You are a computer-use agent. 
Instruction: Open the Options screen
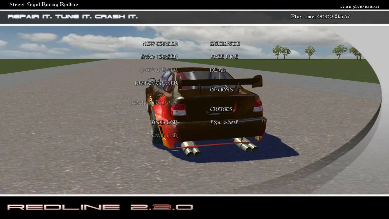tap(221, 90)
